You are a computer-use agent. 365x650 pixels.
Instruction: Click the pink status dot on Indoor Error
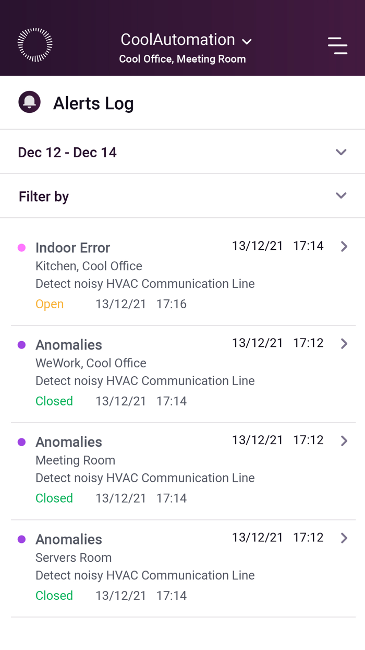(x=21, y=247)
